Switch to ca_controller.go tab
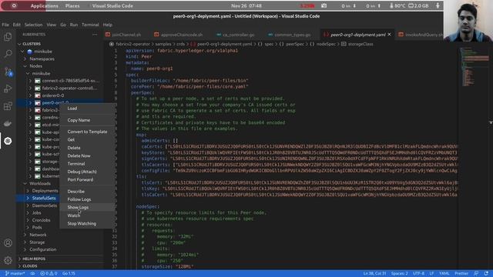 click(239, 35)
